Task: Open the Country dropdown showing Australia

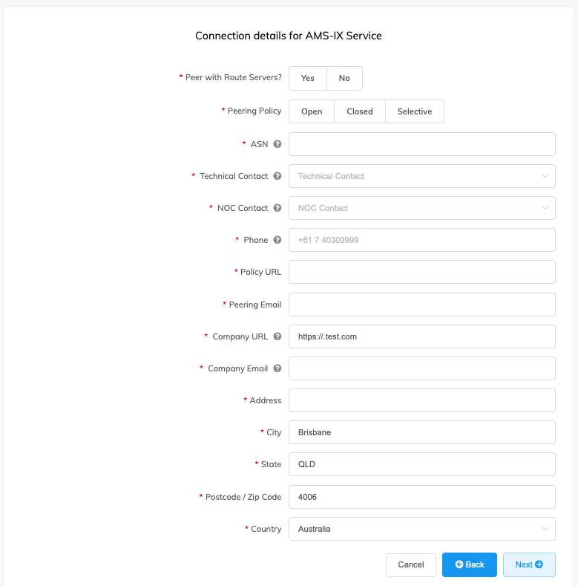Action: [x=421, y=529]
